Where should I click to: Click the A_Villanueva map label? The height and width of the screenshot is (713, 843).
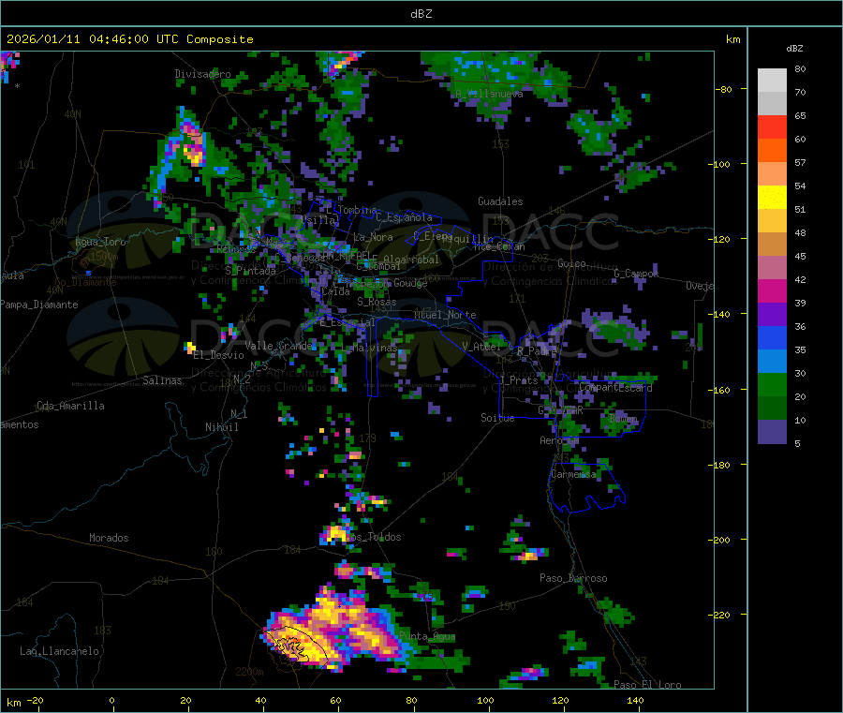(489, 94)
